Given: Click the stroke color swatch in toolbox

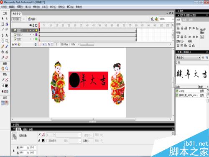Looking at the screenshot, I should [x=7, y=80].
